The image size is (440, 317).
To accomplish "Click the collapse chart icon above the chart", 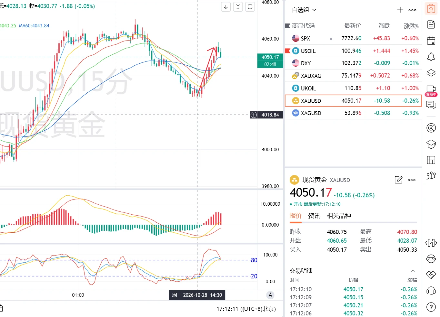I will [x=238, y=7].
